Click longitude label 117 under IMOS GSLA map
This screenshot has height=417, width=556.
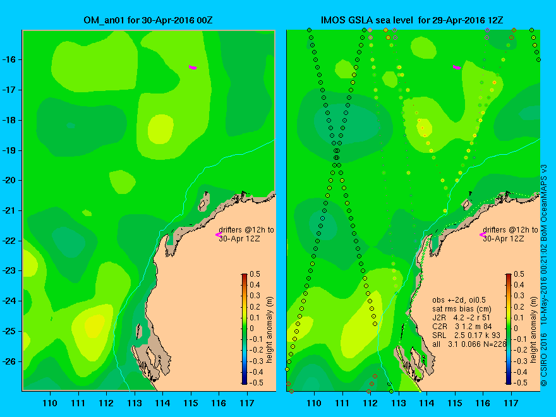511,403
